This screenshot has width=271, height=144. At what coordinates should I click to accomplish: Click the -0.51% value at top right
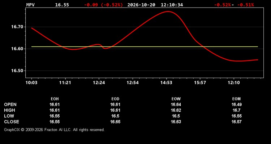point(245,5)
